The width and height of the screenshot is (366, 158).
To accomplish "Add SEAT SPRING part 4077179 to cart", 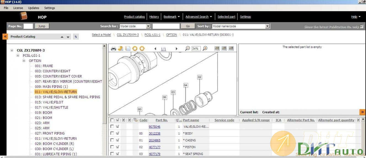I will [x=117, y=154].
